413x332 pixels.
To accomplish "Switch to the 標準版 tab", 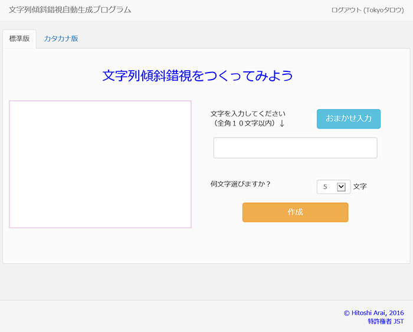I will (19, 39).
